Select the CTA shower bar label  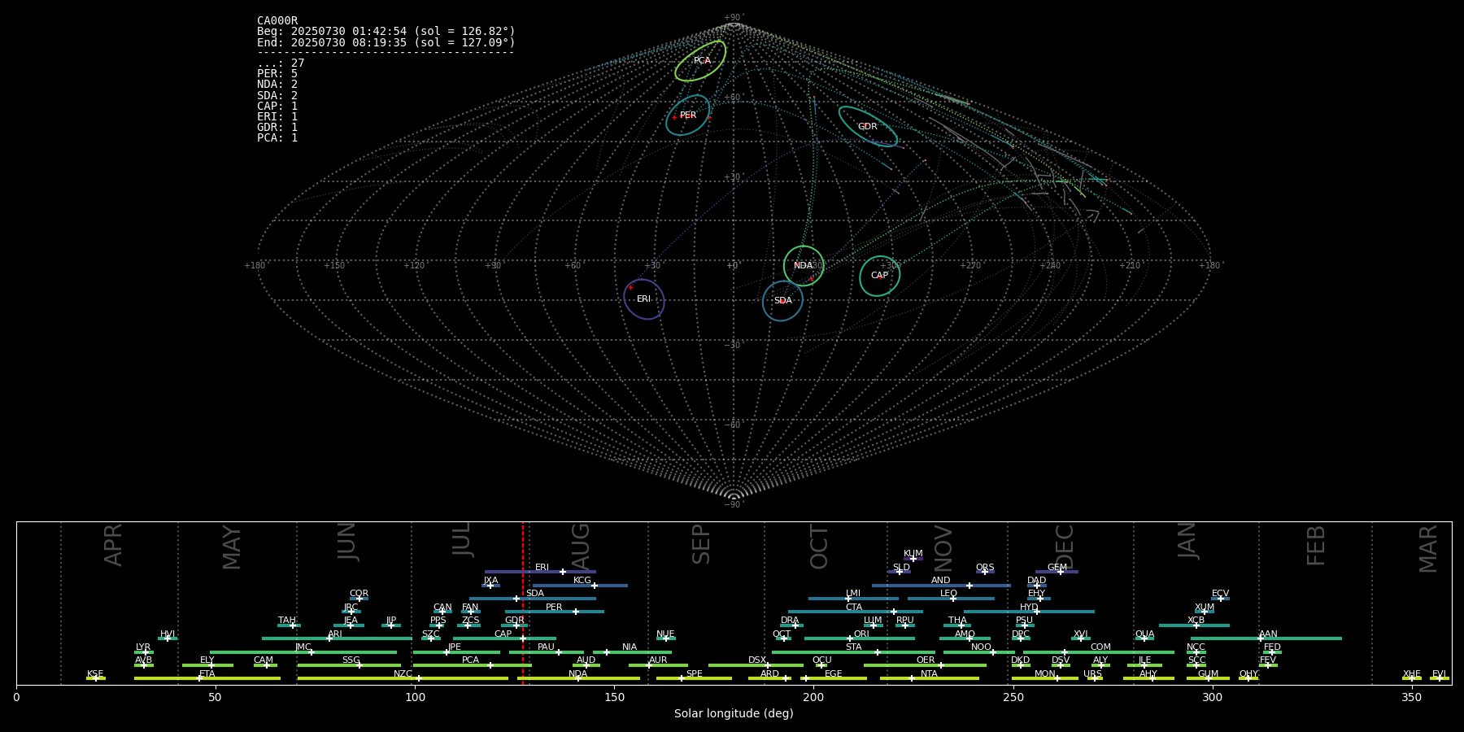coord(854,608)
